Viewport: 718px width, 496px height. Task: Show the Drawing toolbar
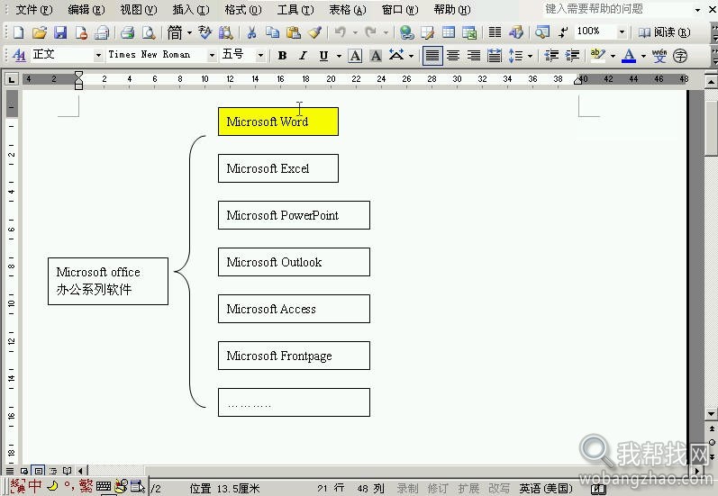(x=516, y=32)
